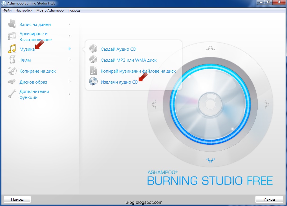Open the Моето Ashampoo menu

click(x=50, y=10)
